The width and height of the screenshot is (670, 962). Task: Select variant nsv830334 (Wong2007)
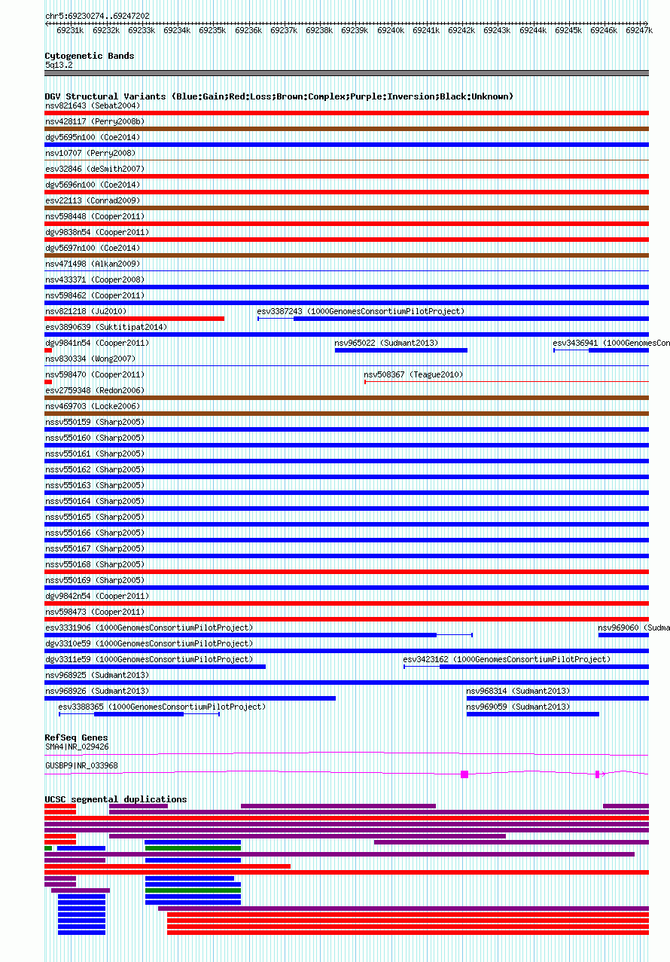[x=90, y=359]
